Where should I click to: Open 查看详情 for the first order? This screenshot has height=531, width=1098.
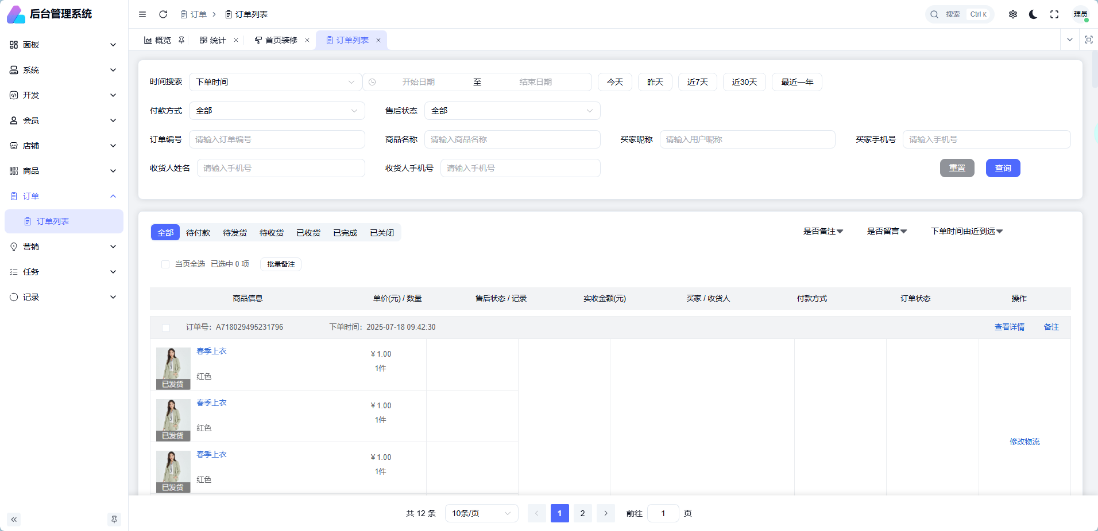tap(1009, 327)
